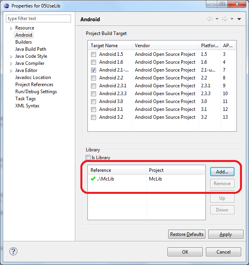Open the Java Build Path page

click(31, 49)
